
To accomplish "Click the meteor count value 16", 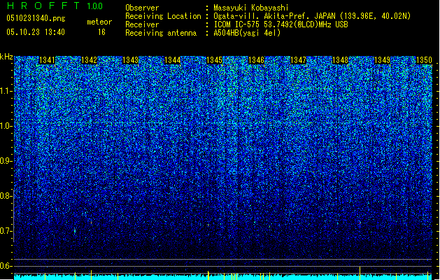I will 101,32.
